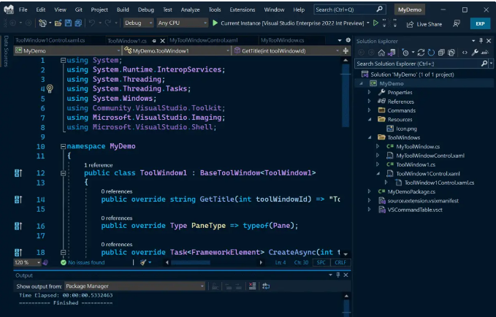Click Show All Files icon
The width and height of the screenshot is (496, 317).
pos(451,53)
